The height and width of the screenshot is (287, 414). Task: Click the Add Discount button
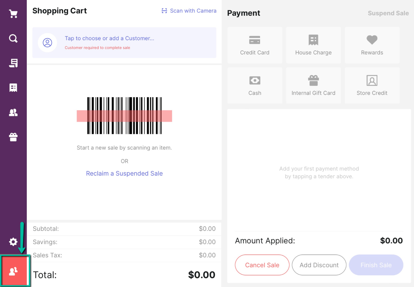[319, 265]
